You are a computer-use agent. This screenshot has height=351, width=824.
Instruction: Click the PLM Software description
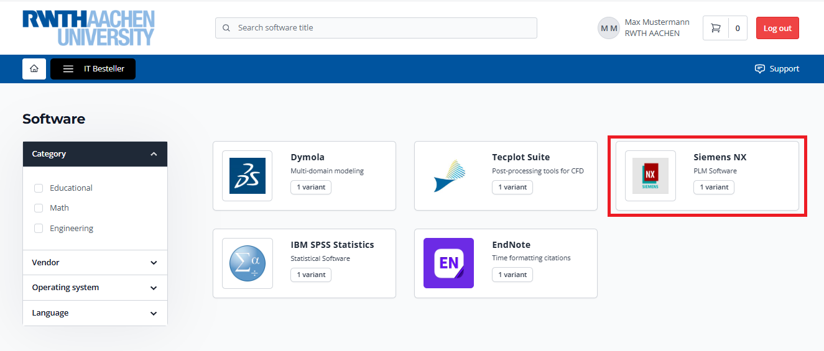click(715, 171)
